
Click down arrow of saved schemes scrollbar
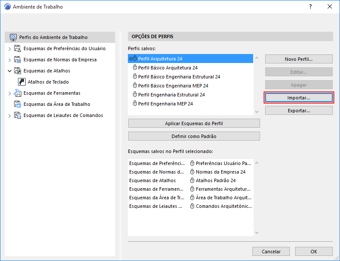[257, 233]
